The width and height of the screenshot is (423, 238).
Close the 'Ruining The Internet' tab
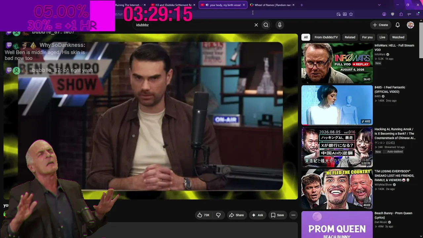pyautogui.click(x=144, y=5)
